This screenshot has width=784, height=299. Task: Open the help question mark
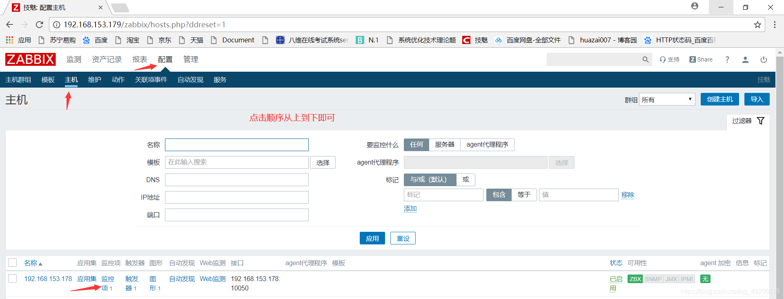(x=727, y=59)
